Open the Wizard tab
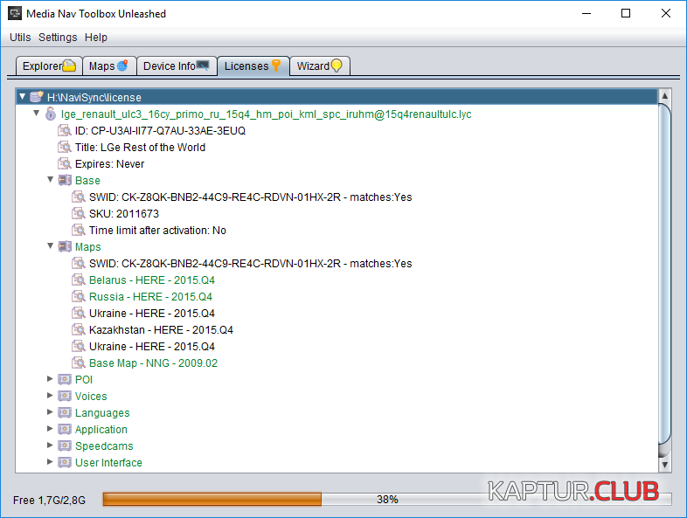Viewport: 687px width, 518px height. (319, 66)
